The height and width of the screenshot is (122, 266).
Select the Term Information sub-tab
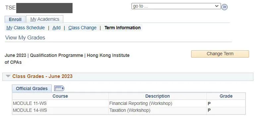[x=123, y=28]
